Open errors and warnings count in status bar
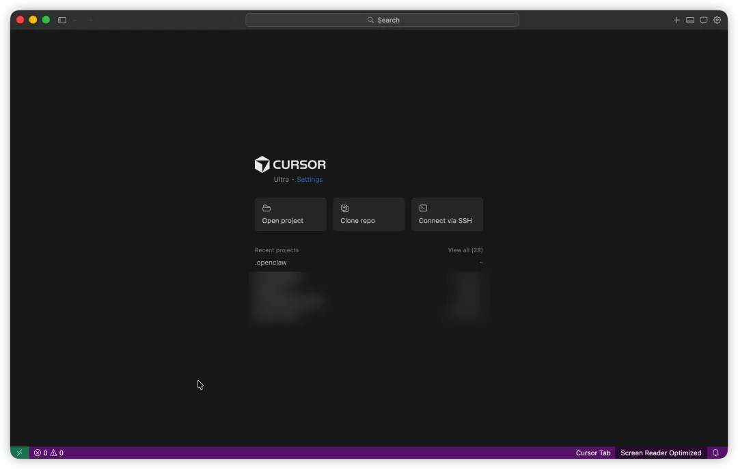The height and width of the screenshot is (469, 738). point(49,453)
